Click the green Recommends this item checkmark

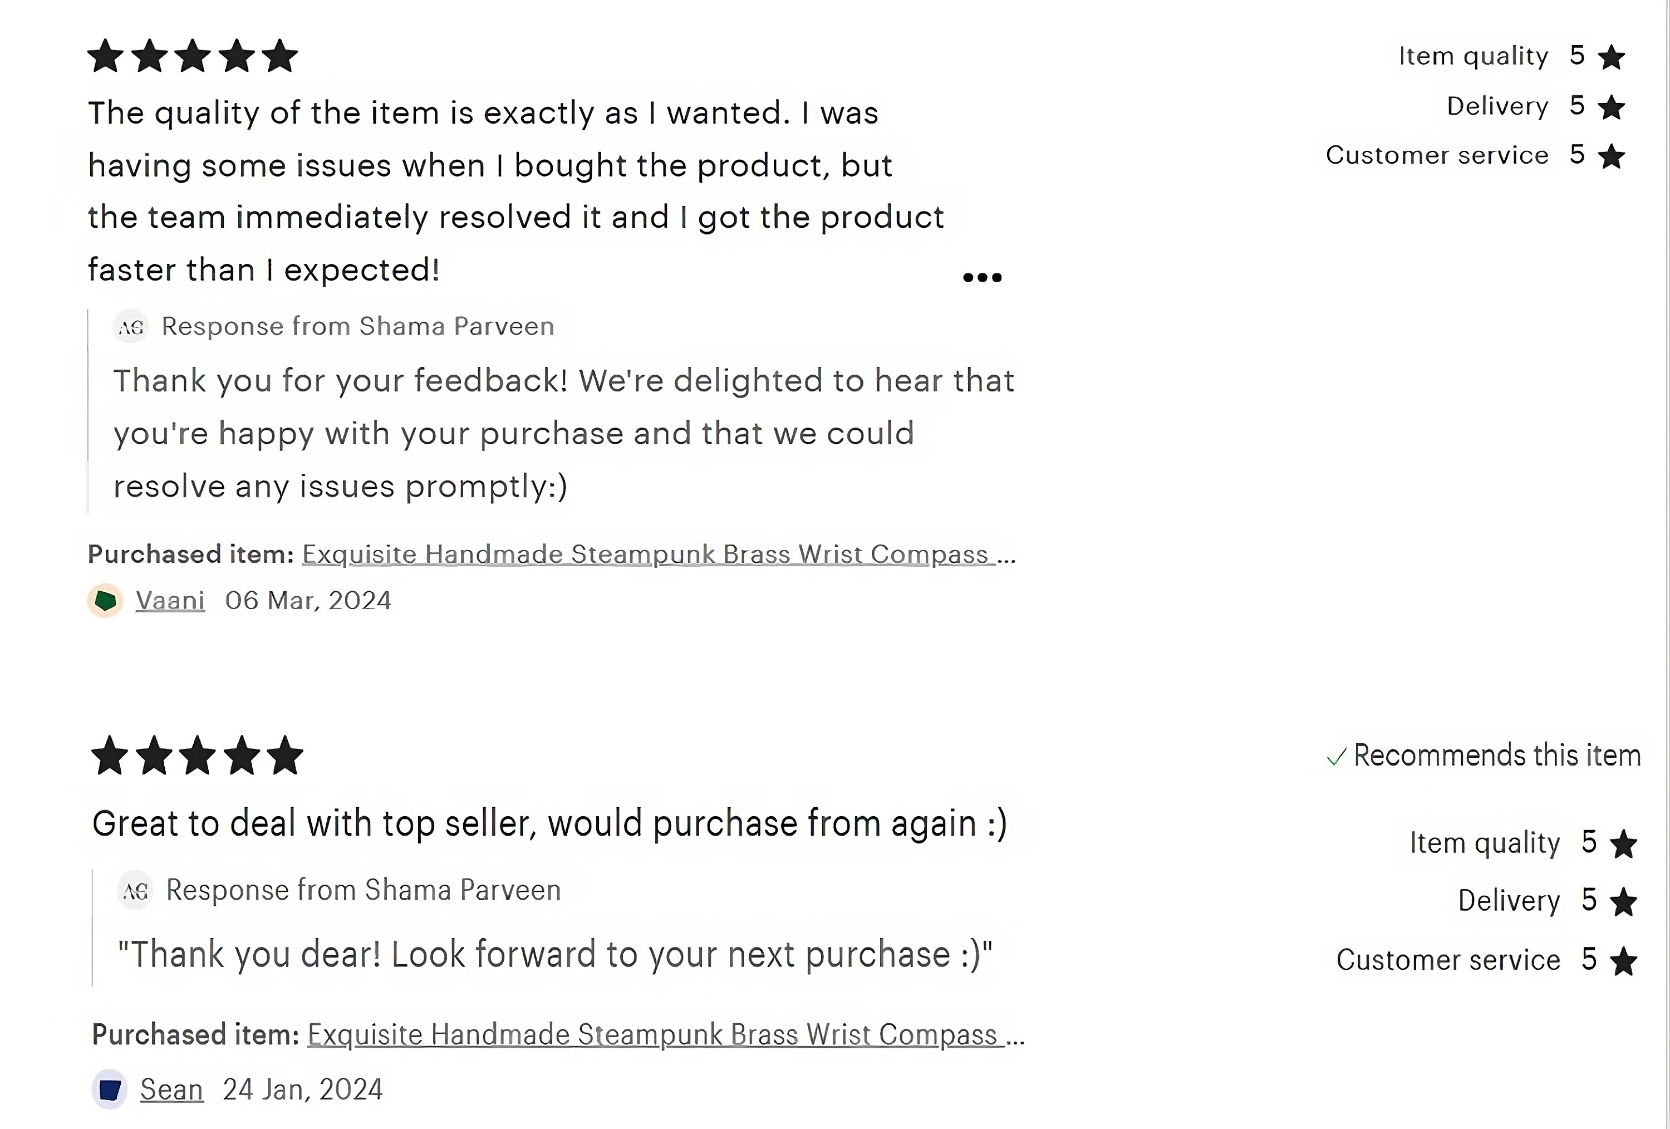coord(1336,757)
